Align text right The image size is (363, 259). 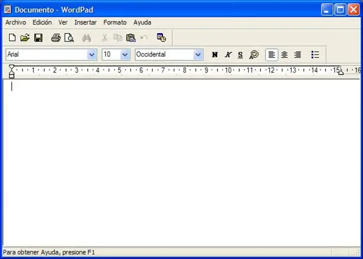tap(298, 55)
